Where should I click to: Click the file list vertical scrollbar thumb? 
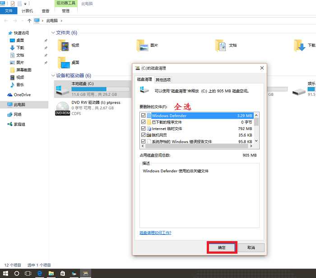[256, 122]
